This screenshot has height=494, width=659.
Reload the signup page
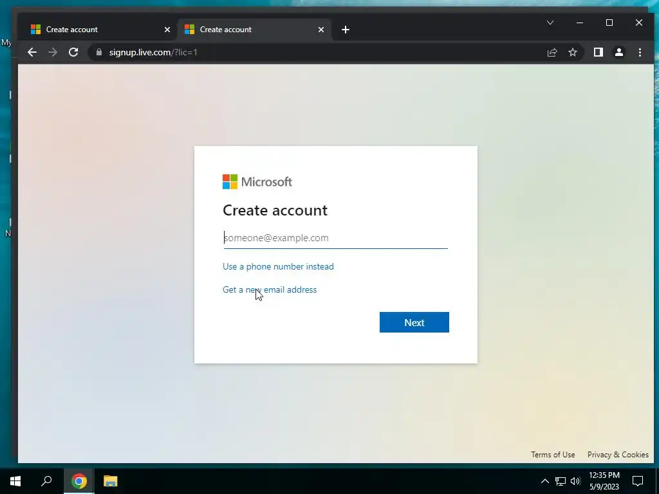[x=73, y=52]
